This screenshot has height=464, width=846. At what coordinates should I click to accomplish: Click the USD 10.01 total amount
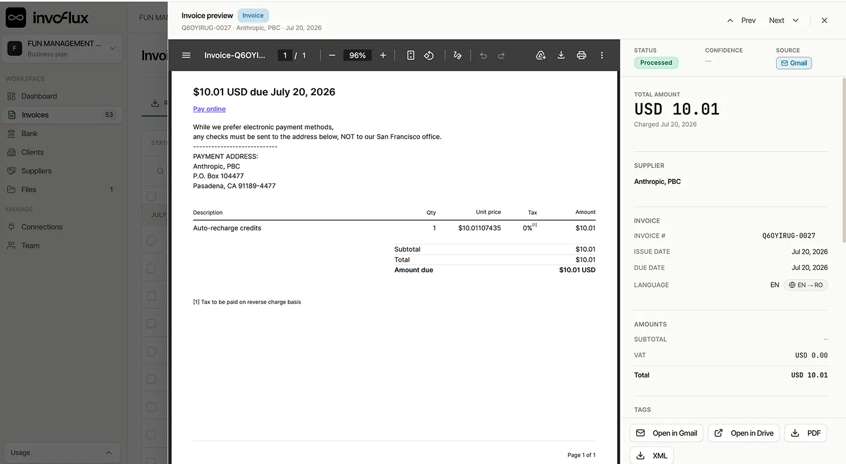(x=677, y=109)
